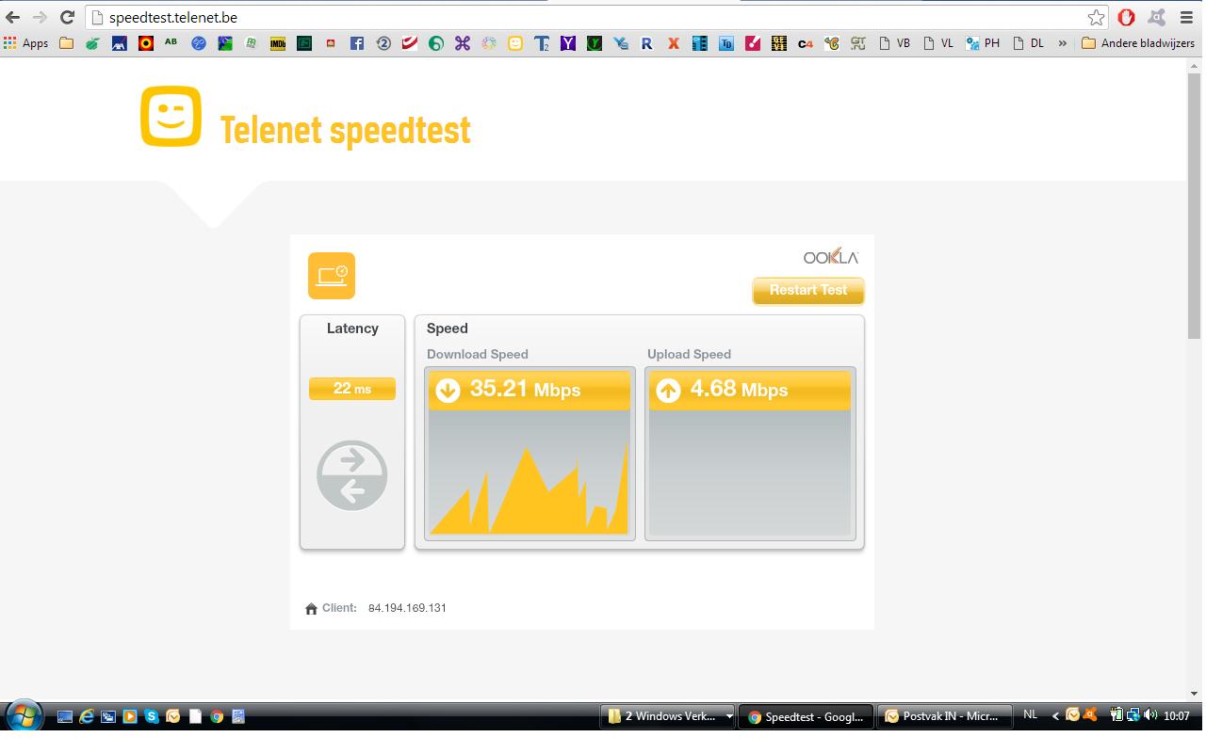Click the download arrow icon

pyautogui.click(x=448, y=390)
